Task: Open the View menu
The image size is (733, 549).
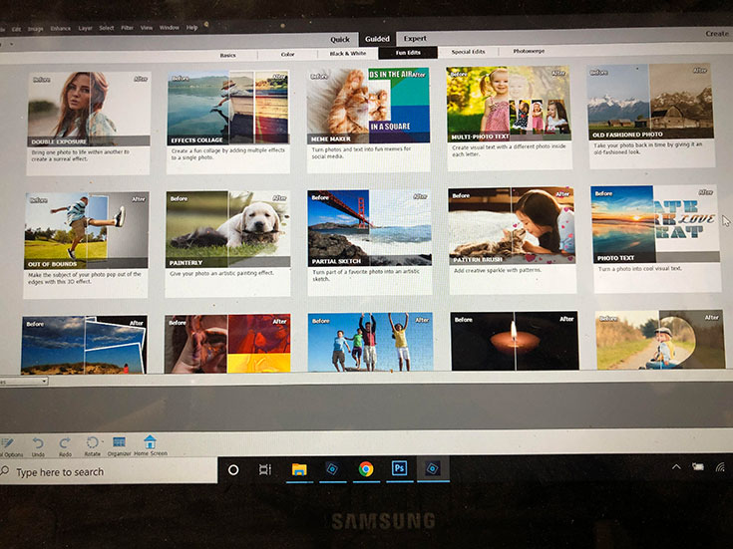Action: [147, 28]
